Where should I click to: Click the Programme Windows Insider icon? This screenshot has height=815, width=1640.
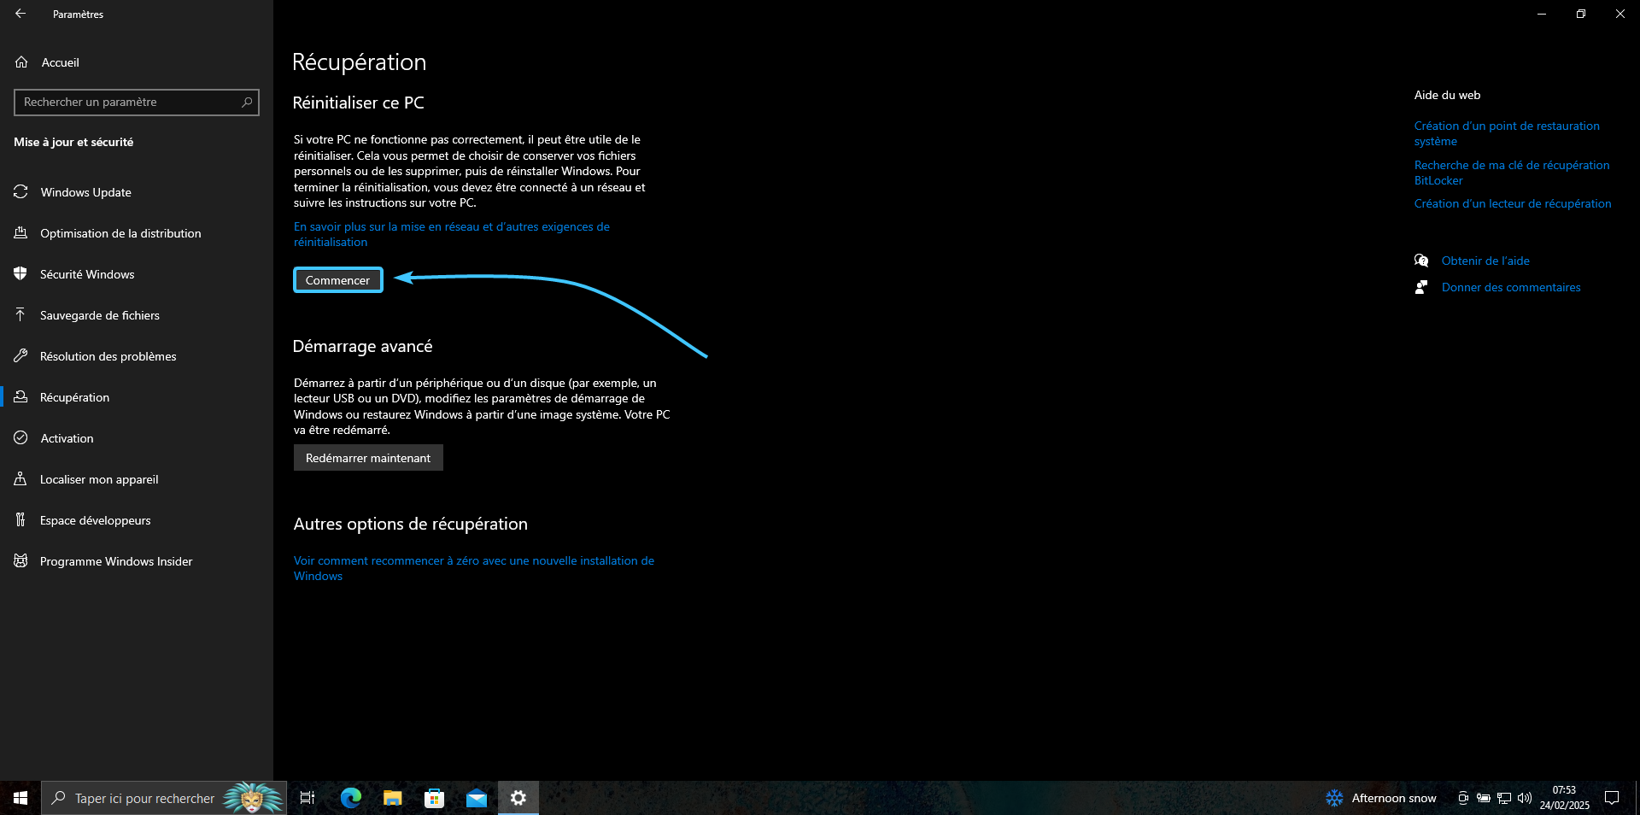click(21, 561)
